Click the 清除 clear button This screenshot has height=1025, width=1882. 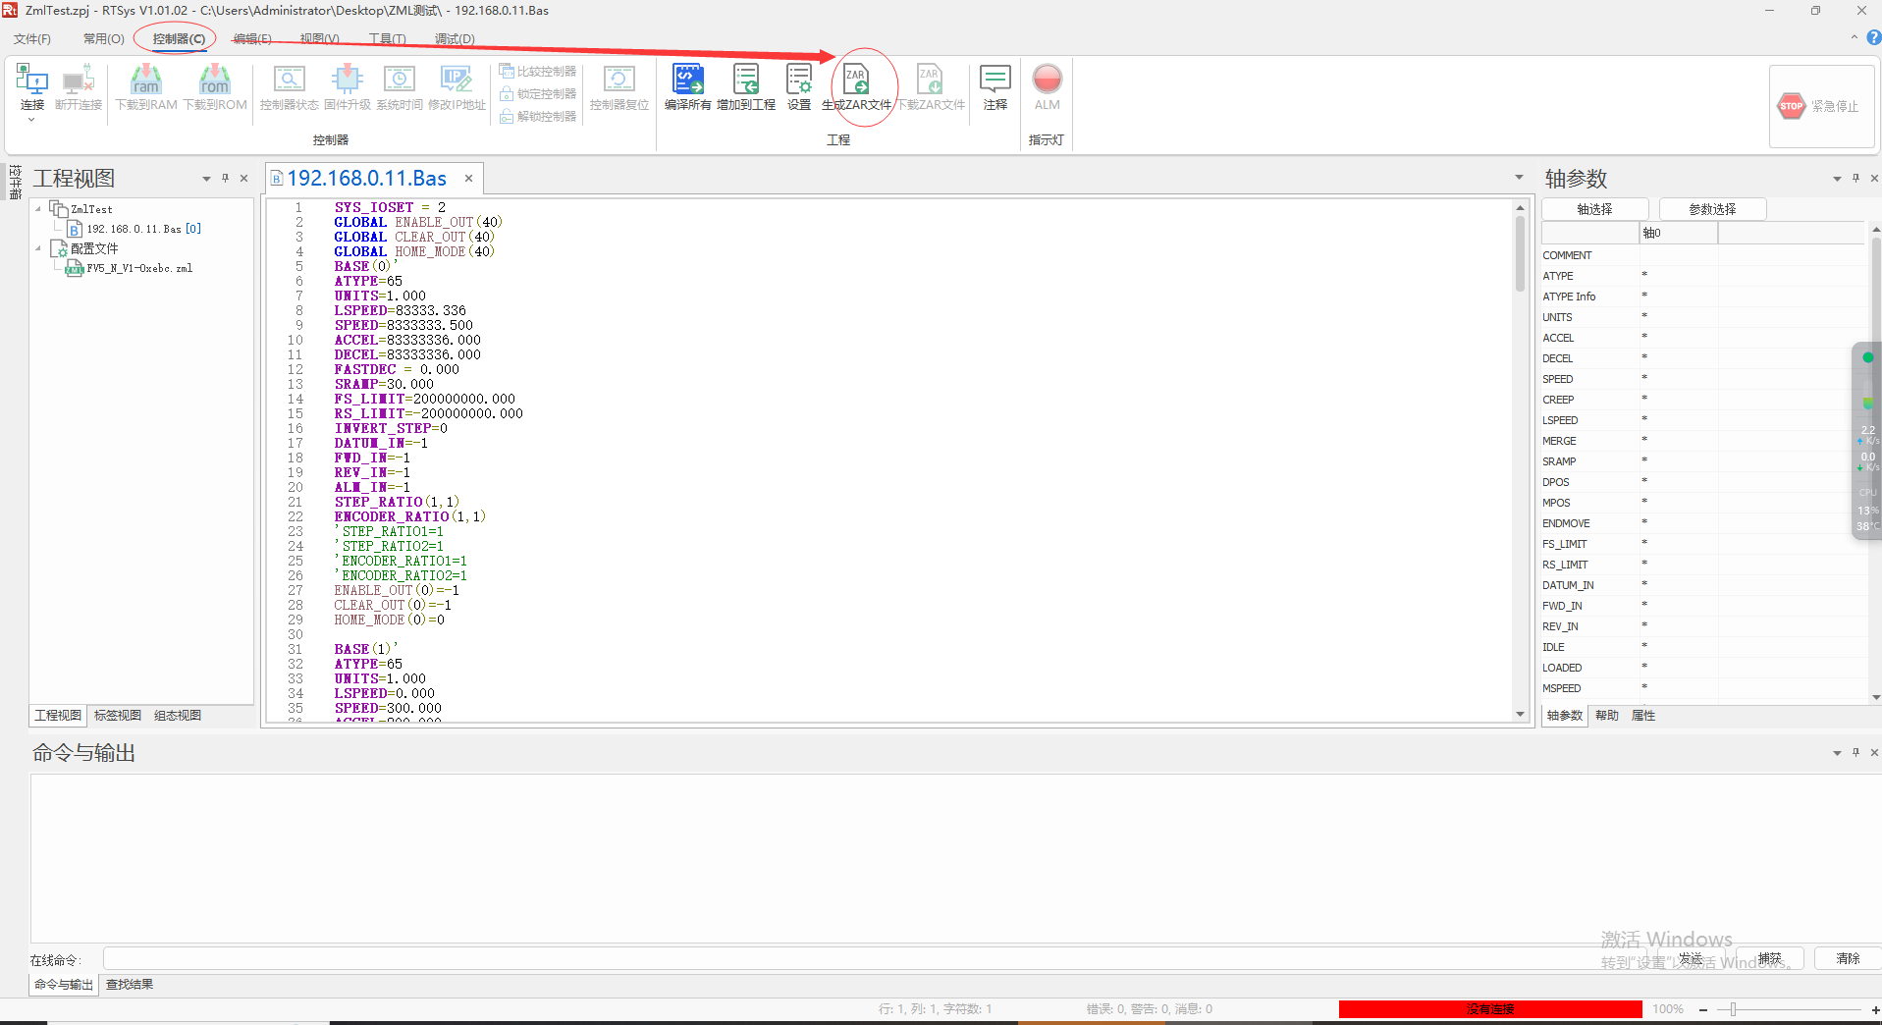[x=1848, y=959]
